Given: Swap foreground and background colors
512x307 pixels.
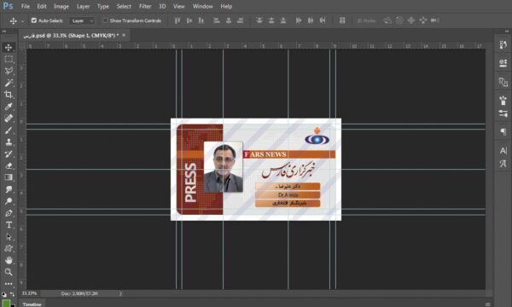Looking at the screenshot, I should [x=12, y=294].
